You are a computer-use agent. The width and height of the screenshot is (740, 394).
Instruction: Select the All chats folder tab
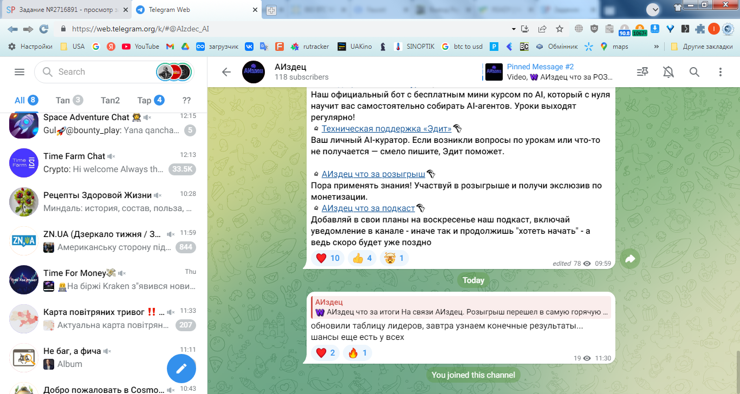pos(25,100)
